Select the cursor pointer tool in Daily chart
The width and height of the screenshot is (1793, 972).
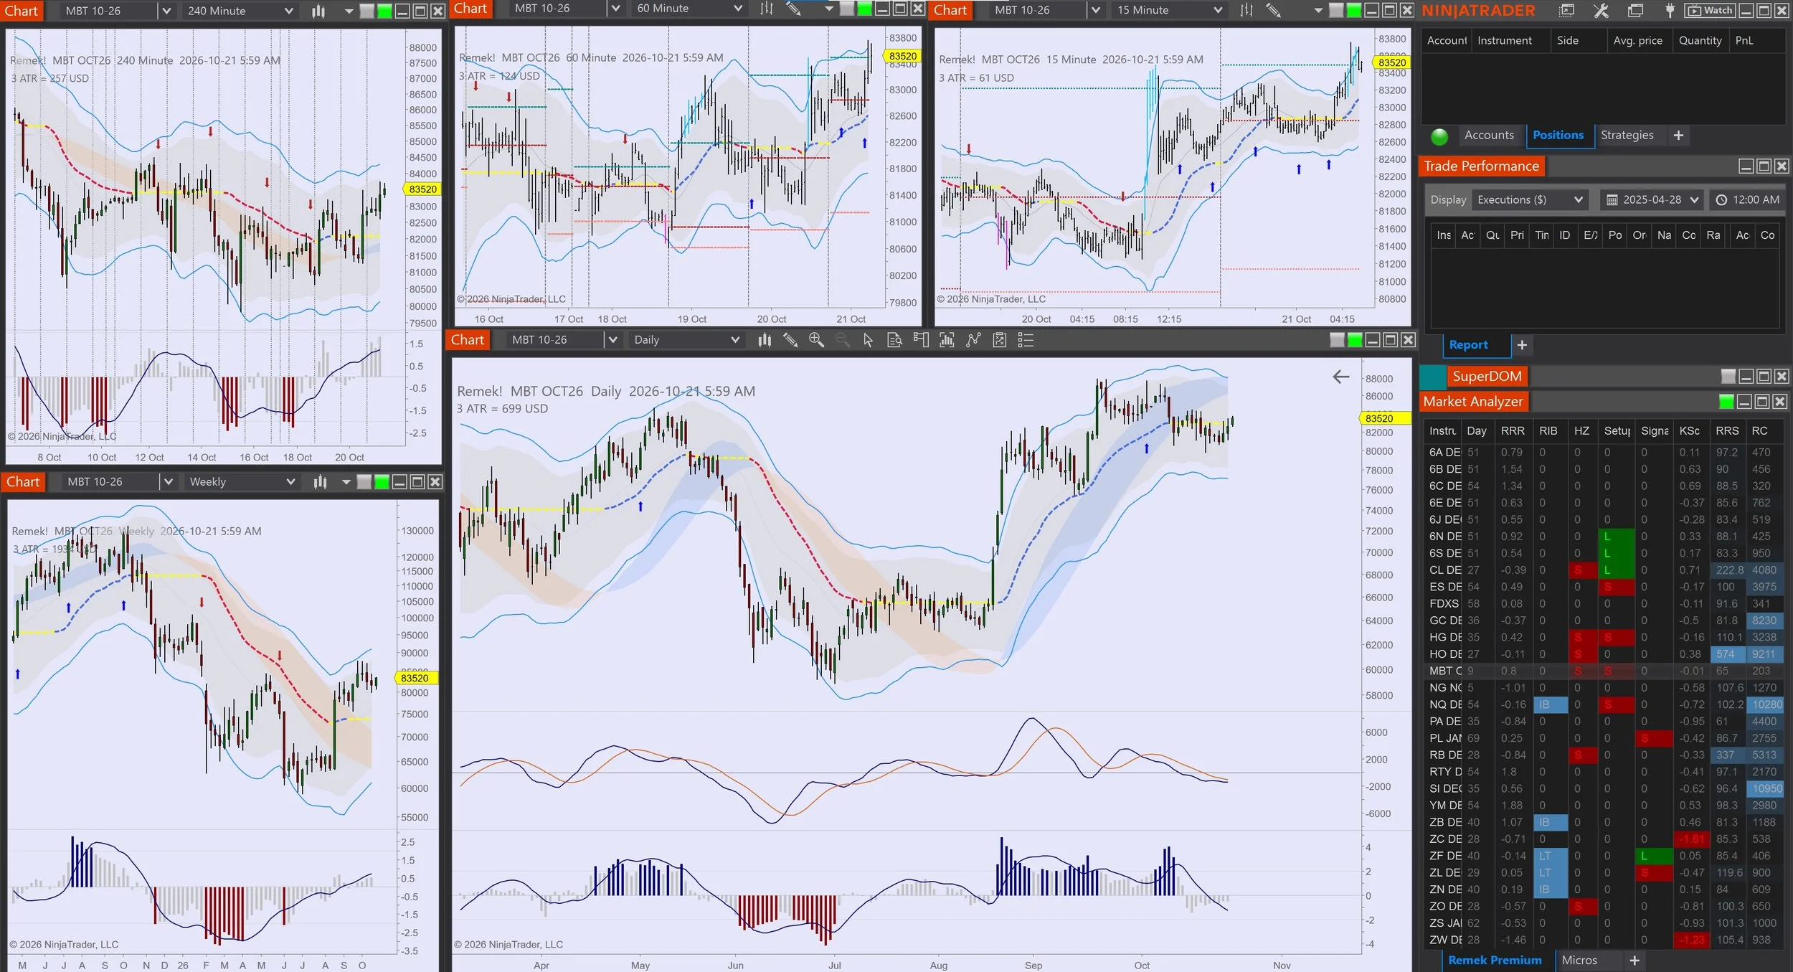click(x=868, y=340)
